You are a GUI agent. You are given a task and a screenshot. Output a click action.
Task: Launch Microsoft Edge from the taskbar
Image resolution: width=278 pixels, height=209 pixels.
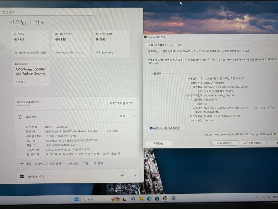[149, 198]
